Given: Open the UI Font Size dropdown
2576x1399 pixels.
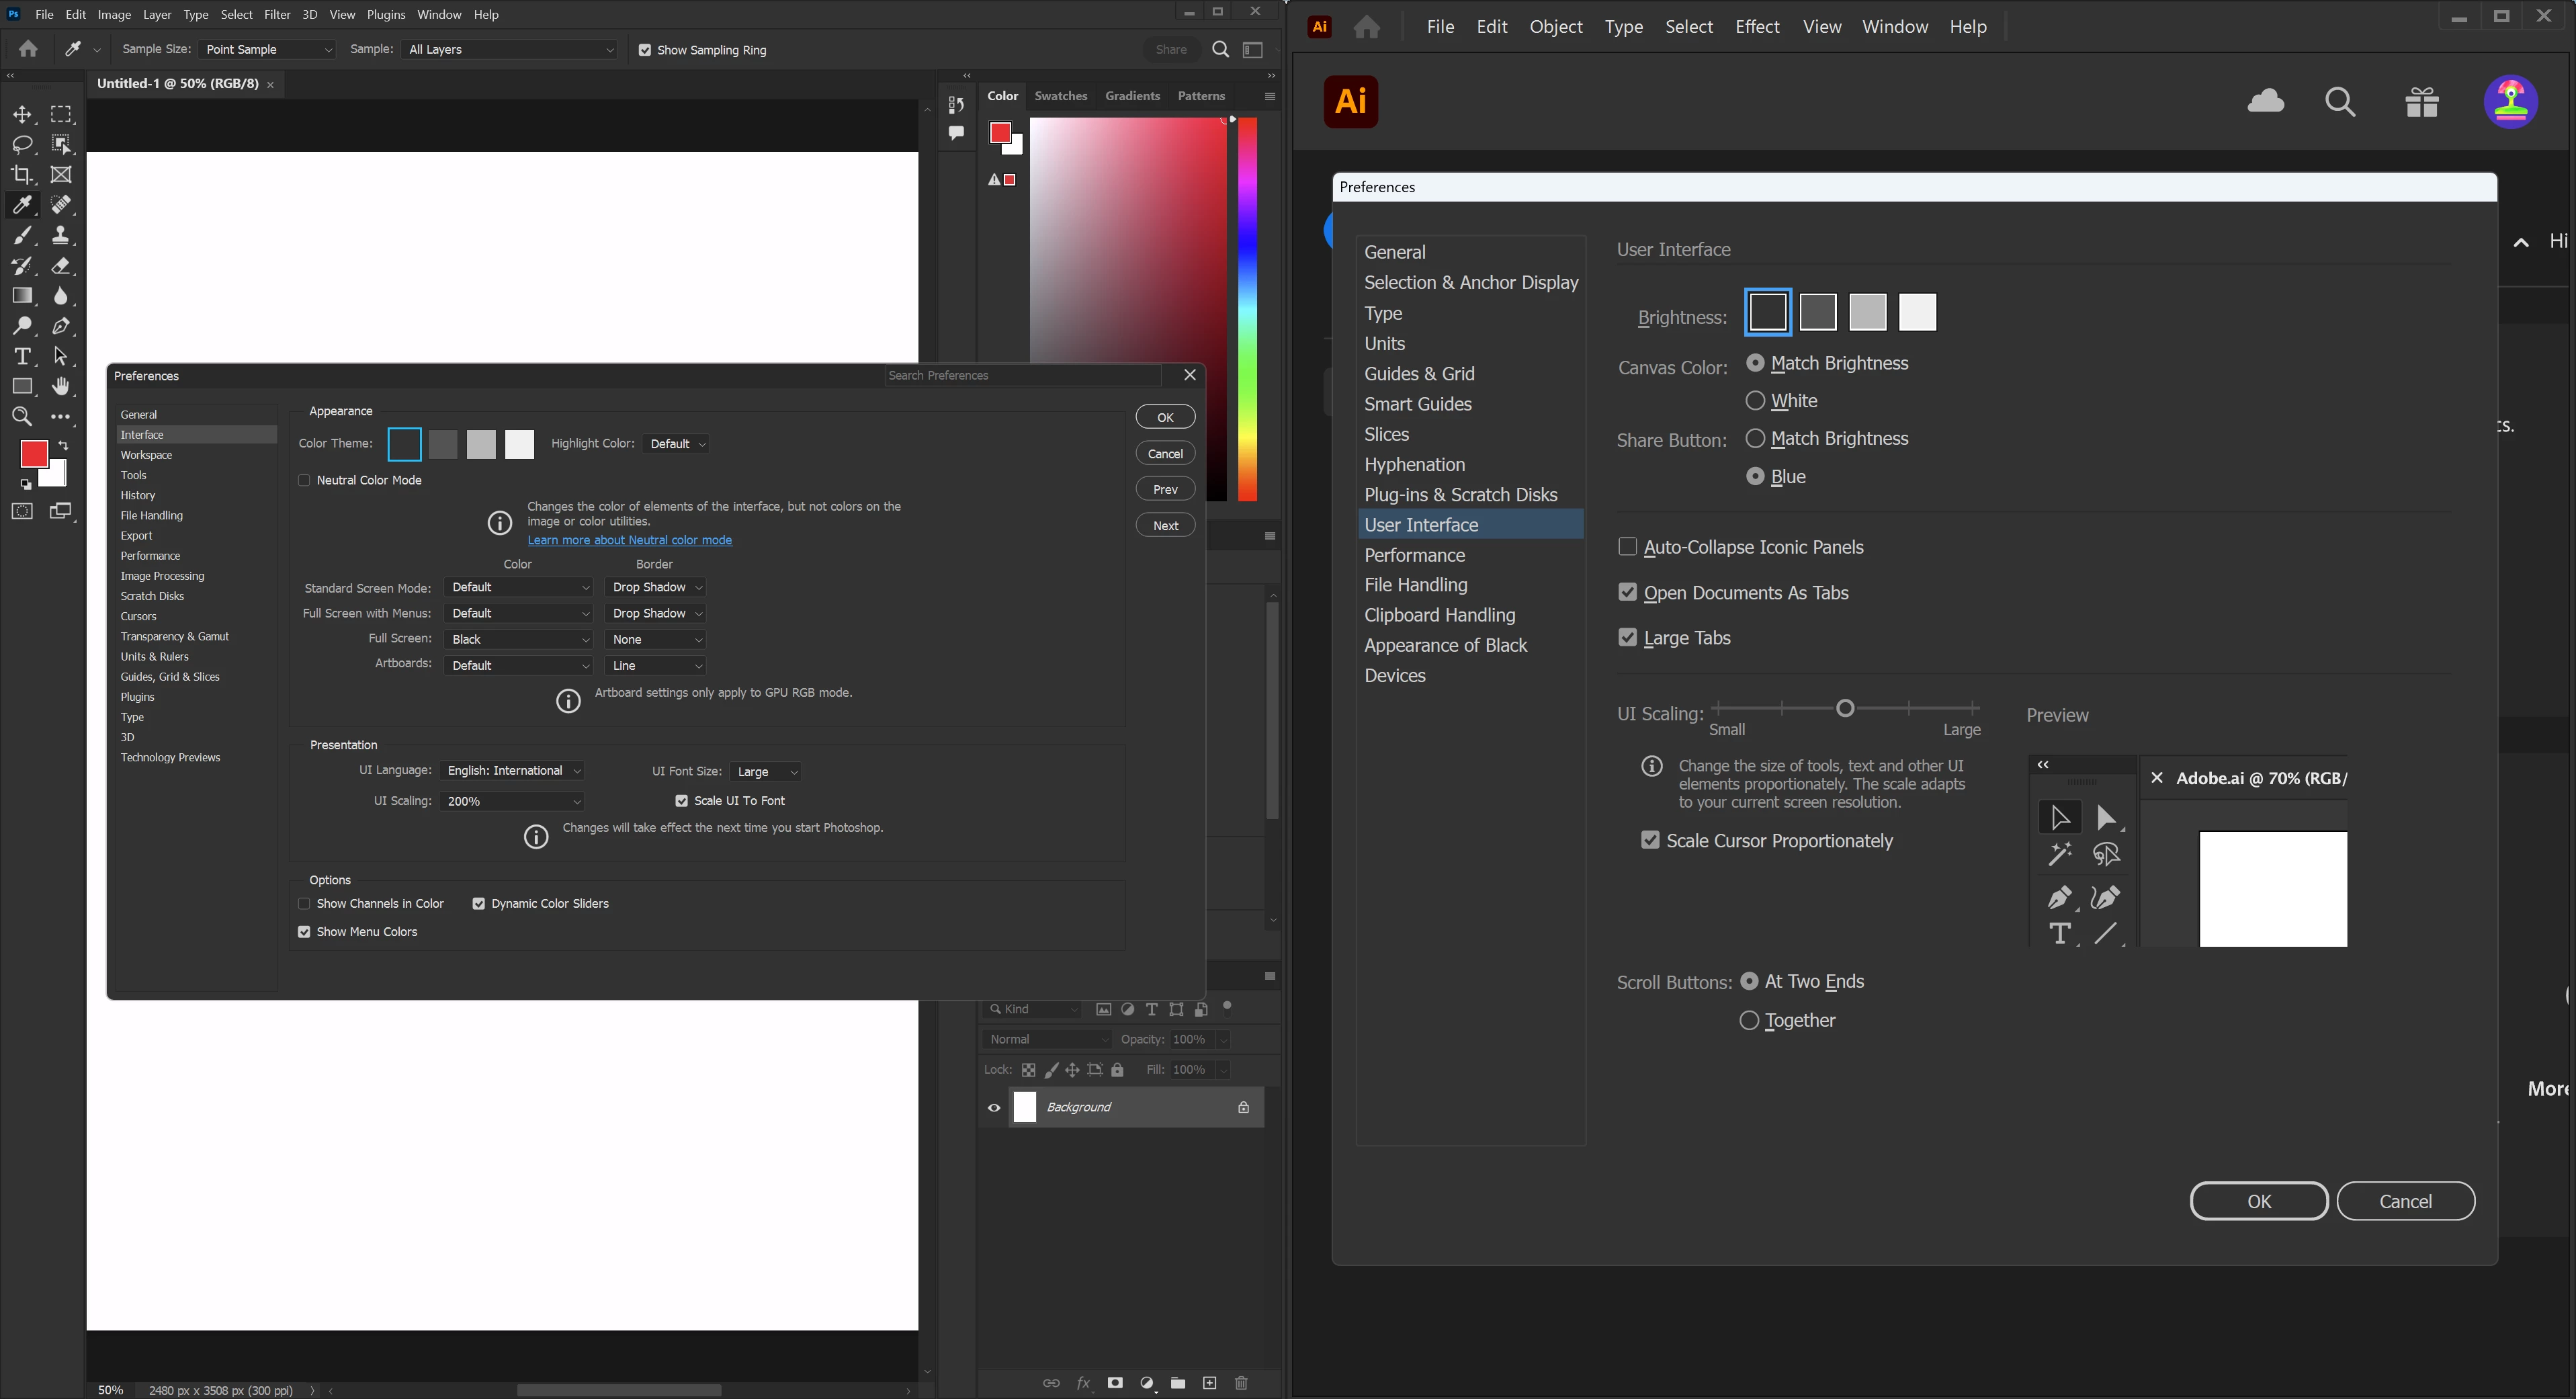Looking at the screenshot, I should click(x=766, y=772).
